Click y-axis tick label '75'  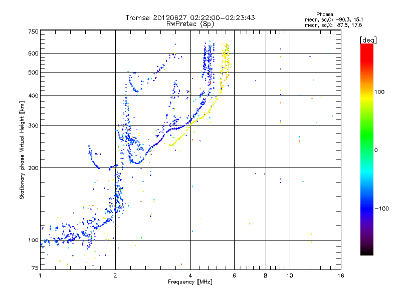[35, 268]
